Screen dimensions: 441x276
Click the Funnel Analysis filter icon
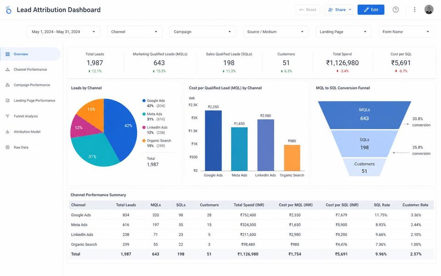click(x=8, y=116)
